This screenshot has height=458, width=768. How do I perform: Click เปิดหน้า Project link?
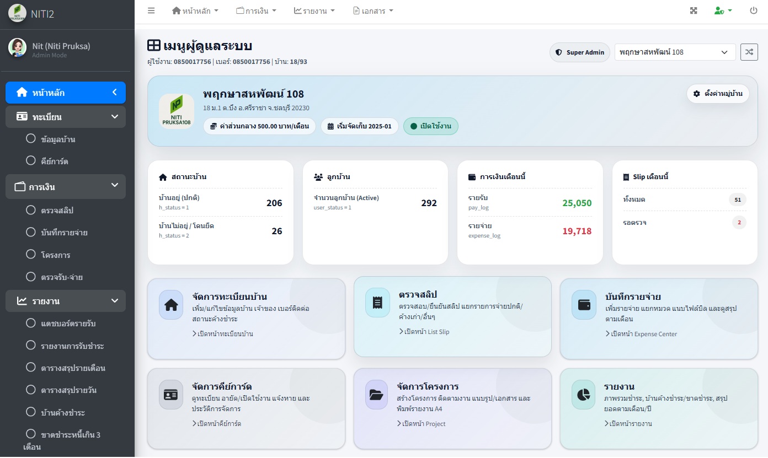pyautogui.click(x=422, y=424)
